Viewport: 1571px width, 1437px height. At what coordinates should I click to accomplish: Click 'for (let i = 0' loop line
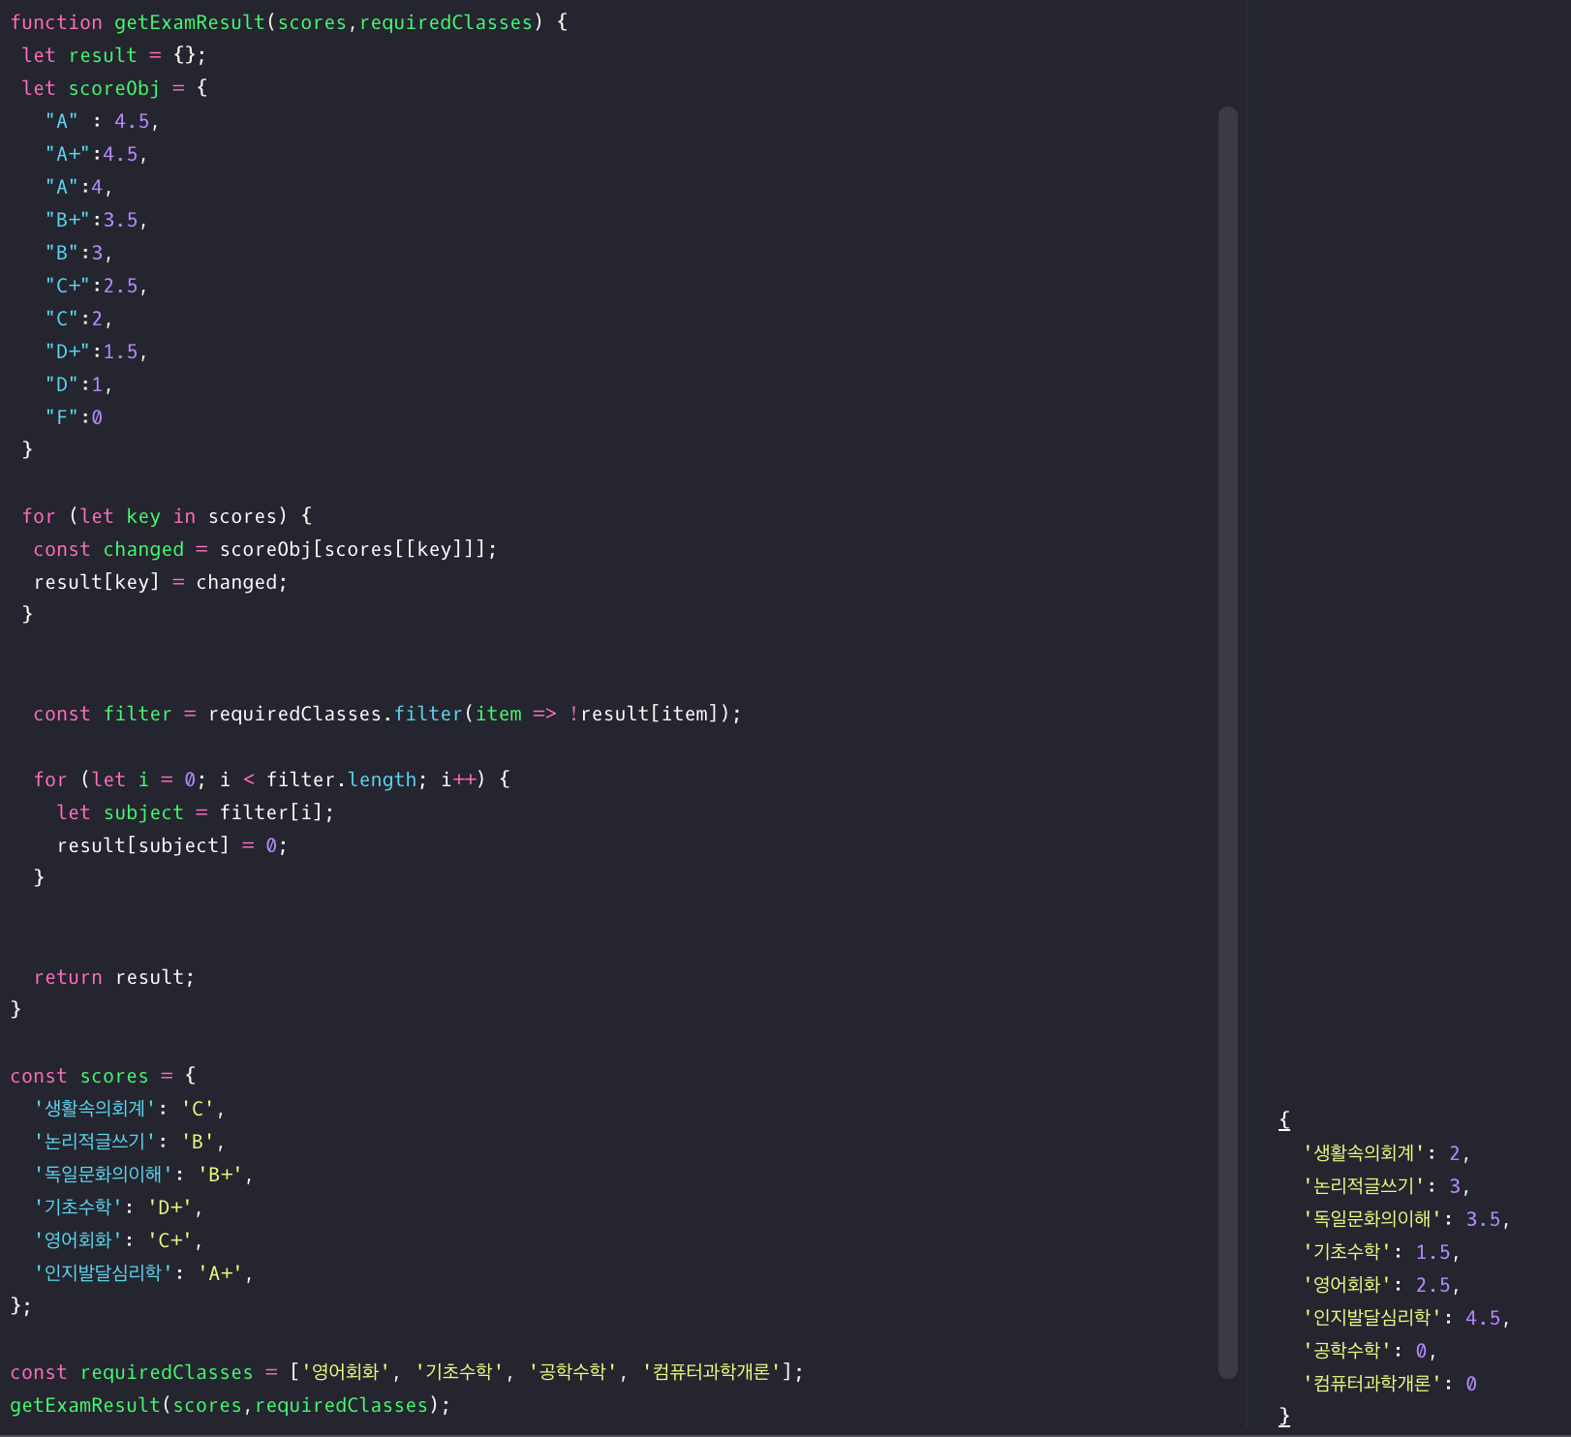[272, 780]
